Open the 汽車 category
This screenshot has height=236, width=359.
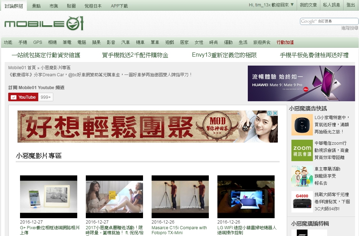point(126,42)
